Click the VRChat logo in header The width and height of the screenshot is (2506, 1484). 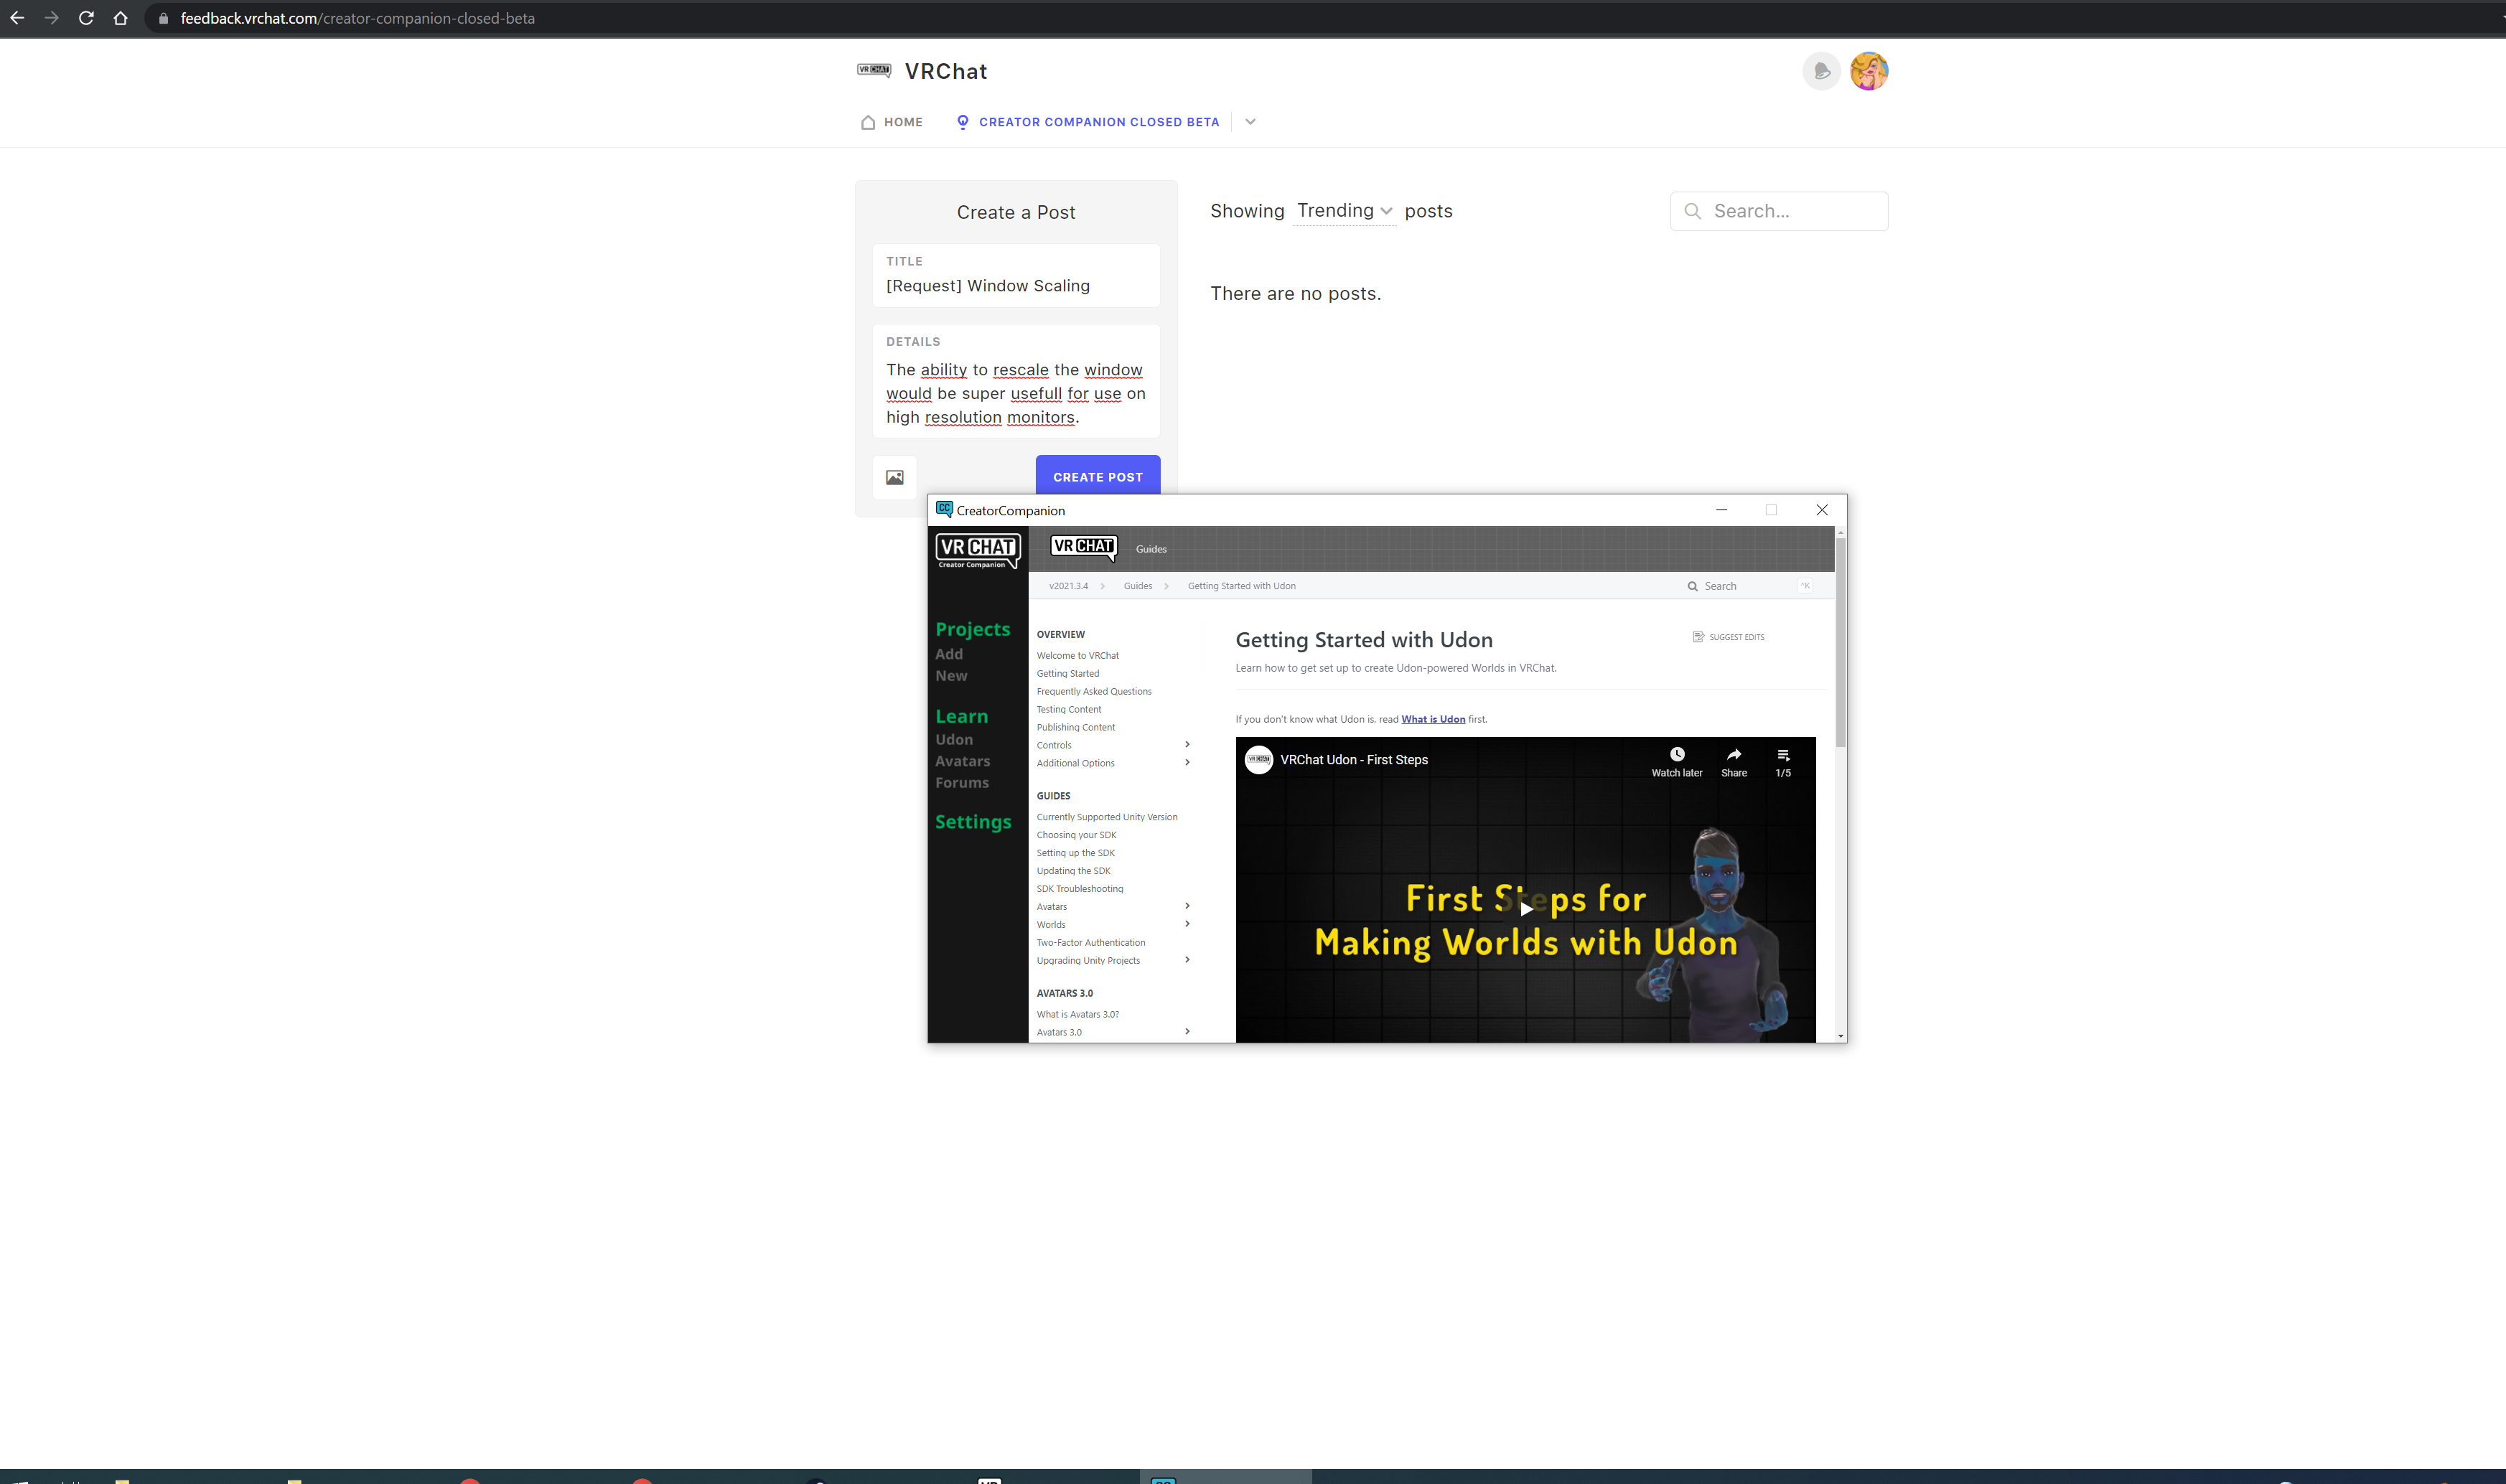coord(874,70)
